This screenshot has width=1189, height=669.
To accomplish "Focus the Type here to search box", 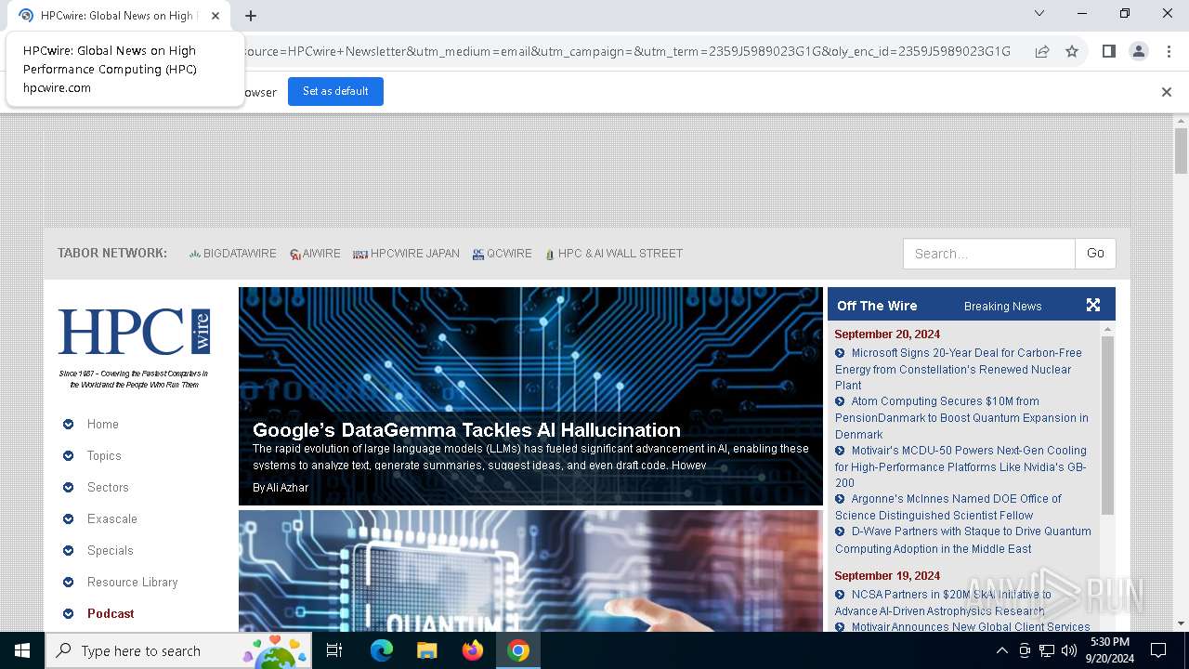I will pos(180,650).
